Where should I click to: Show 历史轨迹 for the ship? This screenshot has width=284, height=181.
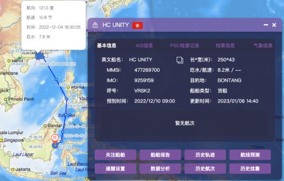coord(205,155)
